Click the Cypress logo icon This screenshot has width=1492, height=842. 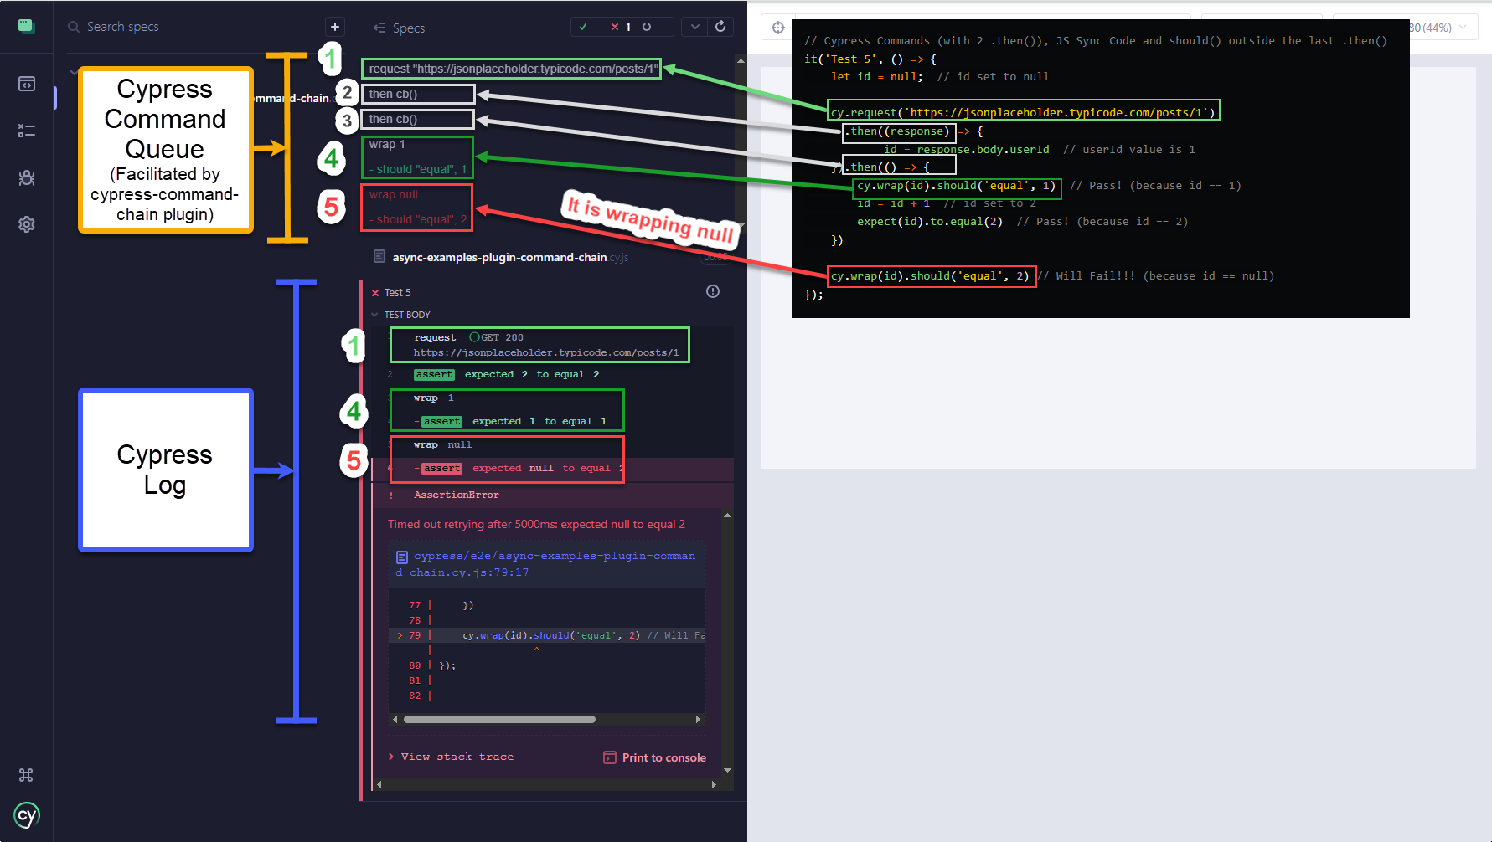[27, 815]
